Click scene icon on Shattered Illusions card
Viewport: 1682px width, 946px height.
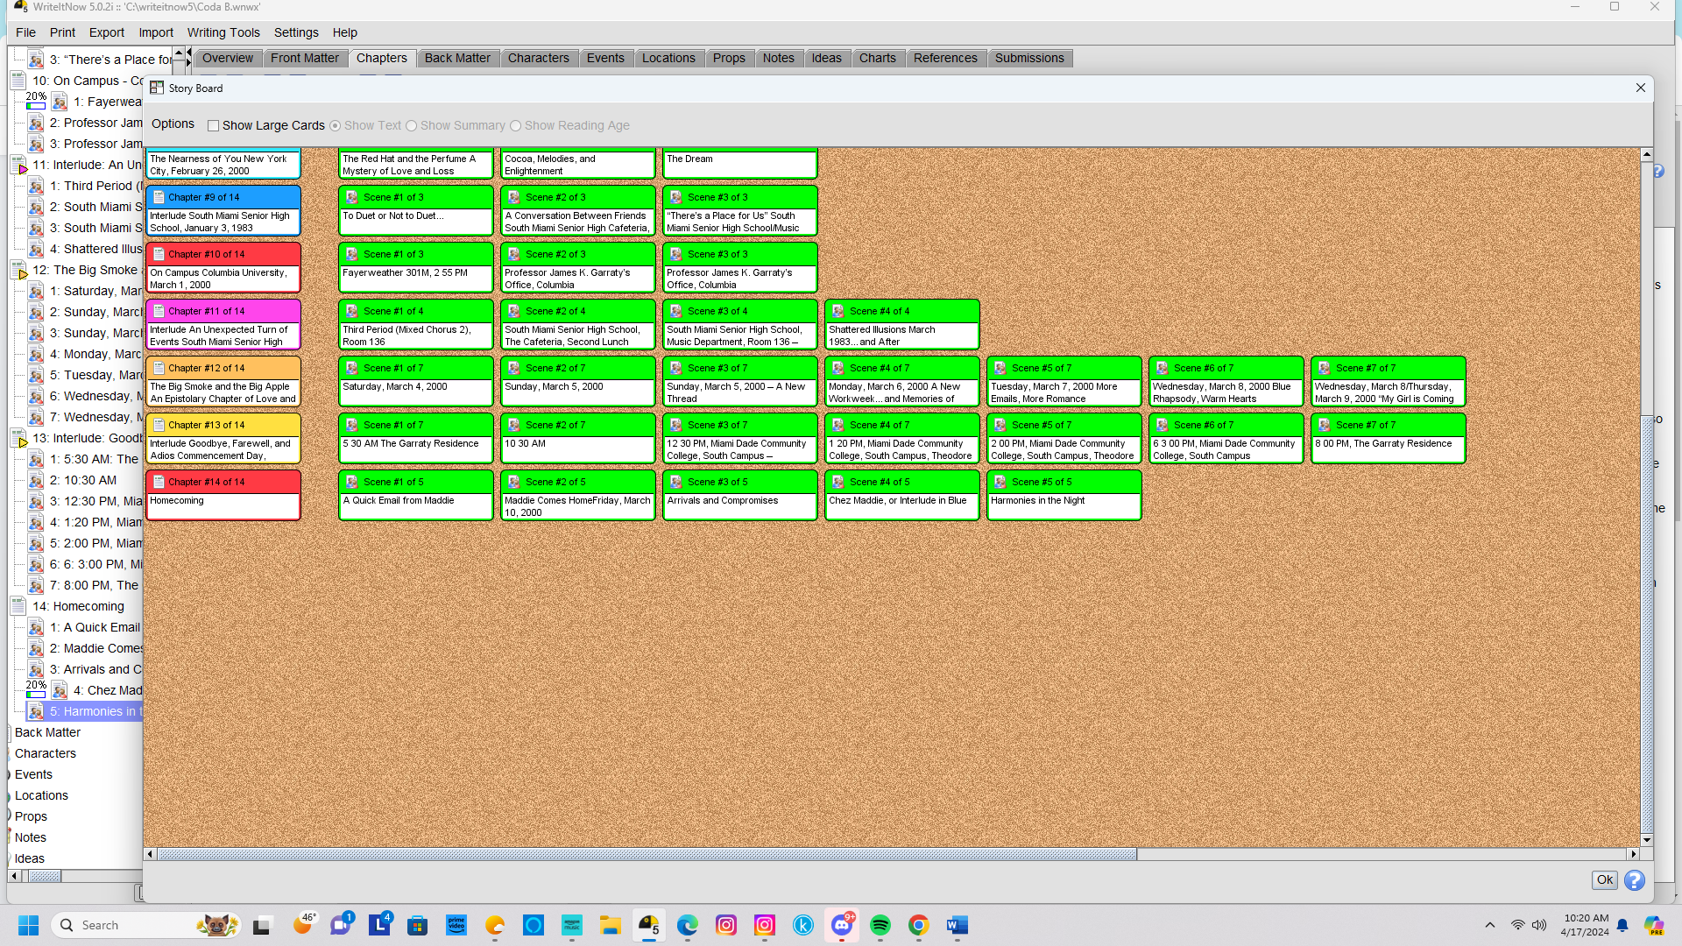837,311
